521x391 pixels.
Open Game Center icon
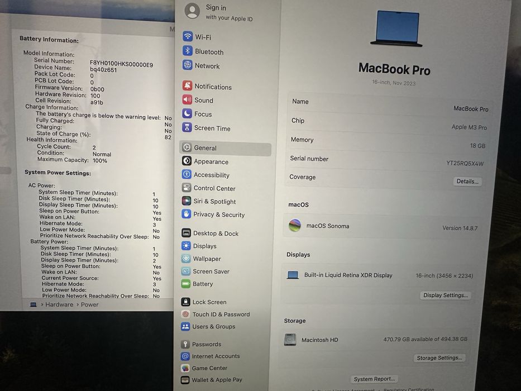(185, 368)
